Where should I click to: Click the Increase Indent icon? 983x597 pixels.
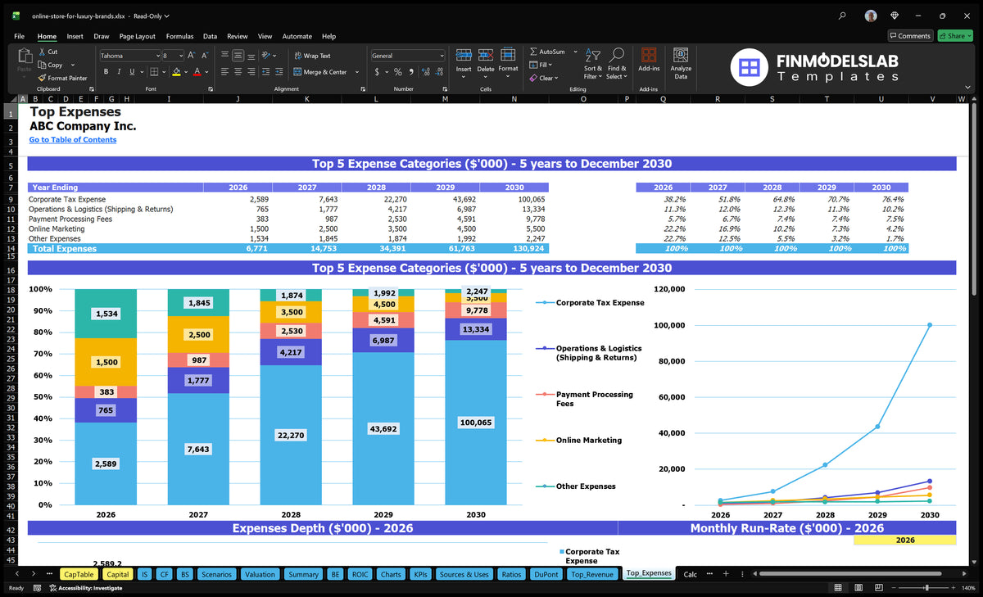click(279, 72)
